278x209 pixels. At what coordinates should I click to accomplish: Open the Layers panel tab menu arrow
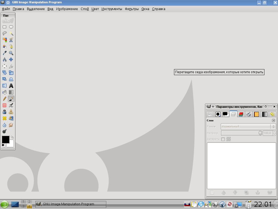[273, 120]
